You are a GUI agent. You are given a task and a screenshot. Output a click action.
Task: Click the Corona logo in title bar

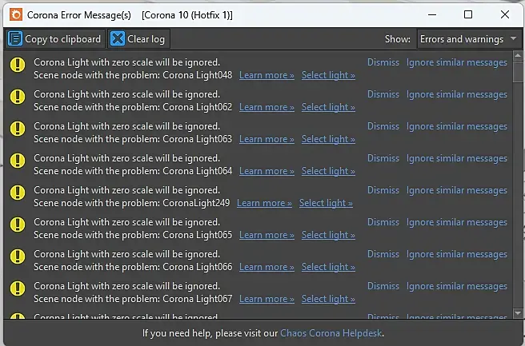tap(14, 14)
